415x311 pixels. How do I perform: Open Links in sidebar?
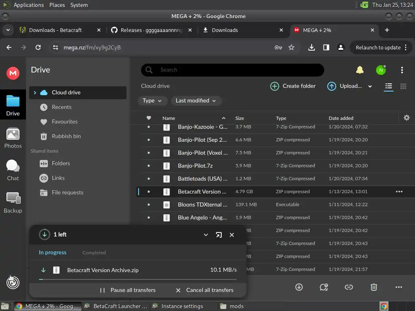77,178
